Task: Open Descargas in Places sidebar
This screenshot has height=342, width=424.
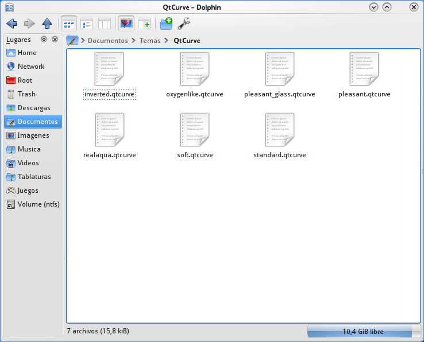Action: [33, 108]
